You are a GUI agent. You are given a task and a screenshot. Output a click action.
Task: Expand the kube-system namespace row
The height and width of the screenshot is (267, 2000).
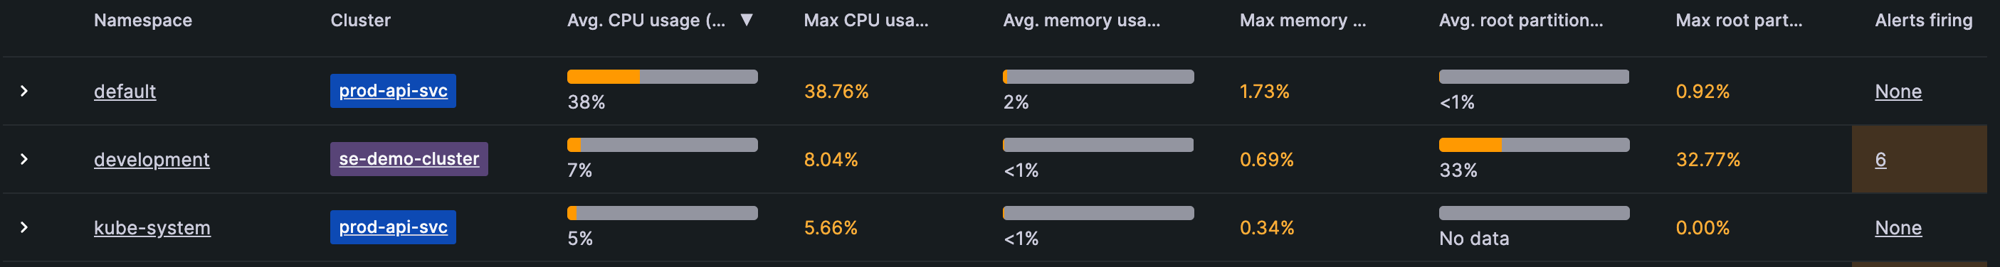coord(24,227)
